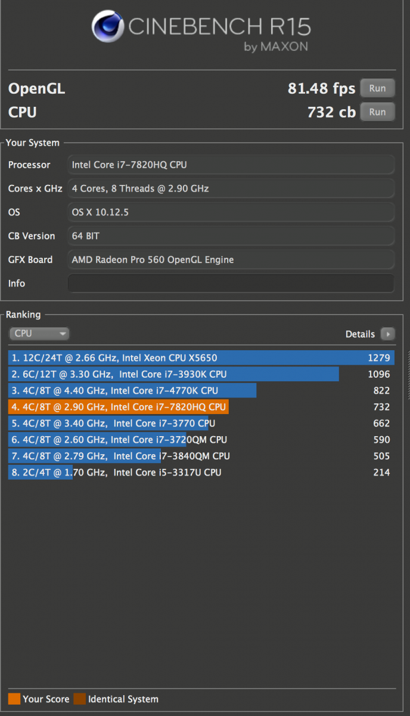
Task: Select the OS field showing OS X 10.12.5
Action: [x=231, y=212]
